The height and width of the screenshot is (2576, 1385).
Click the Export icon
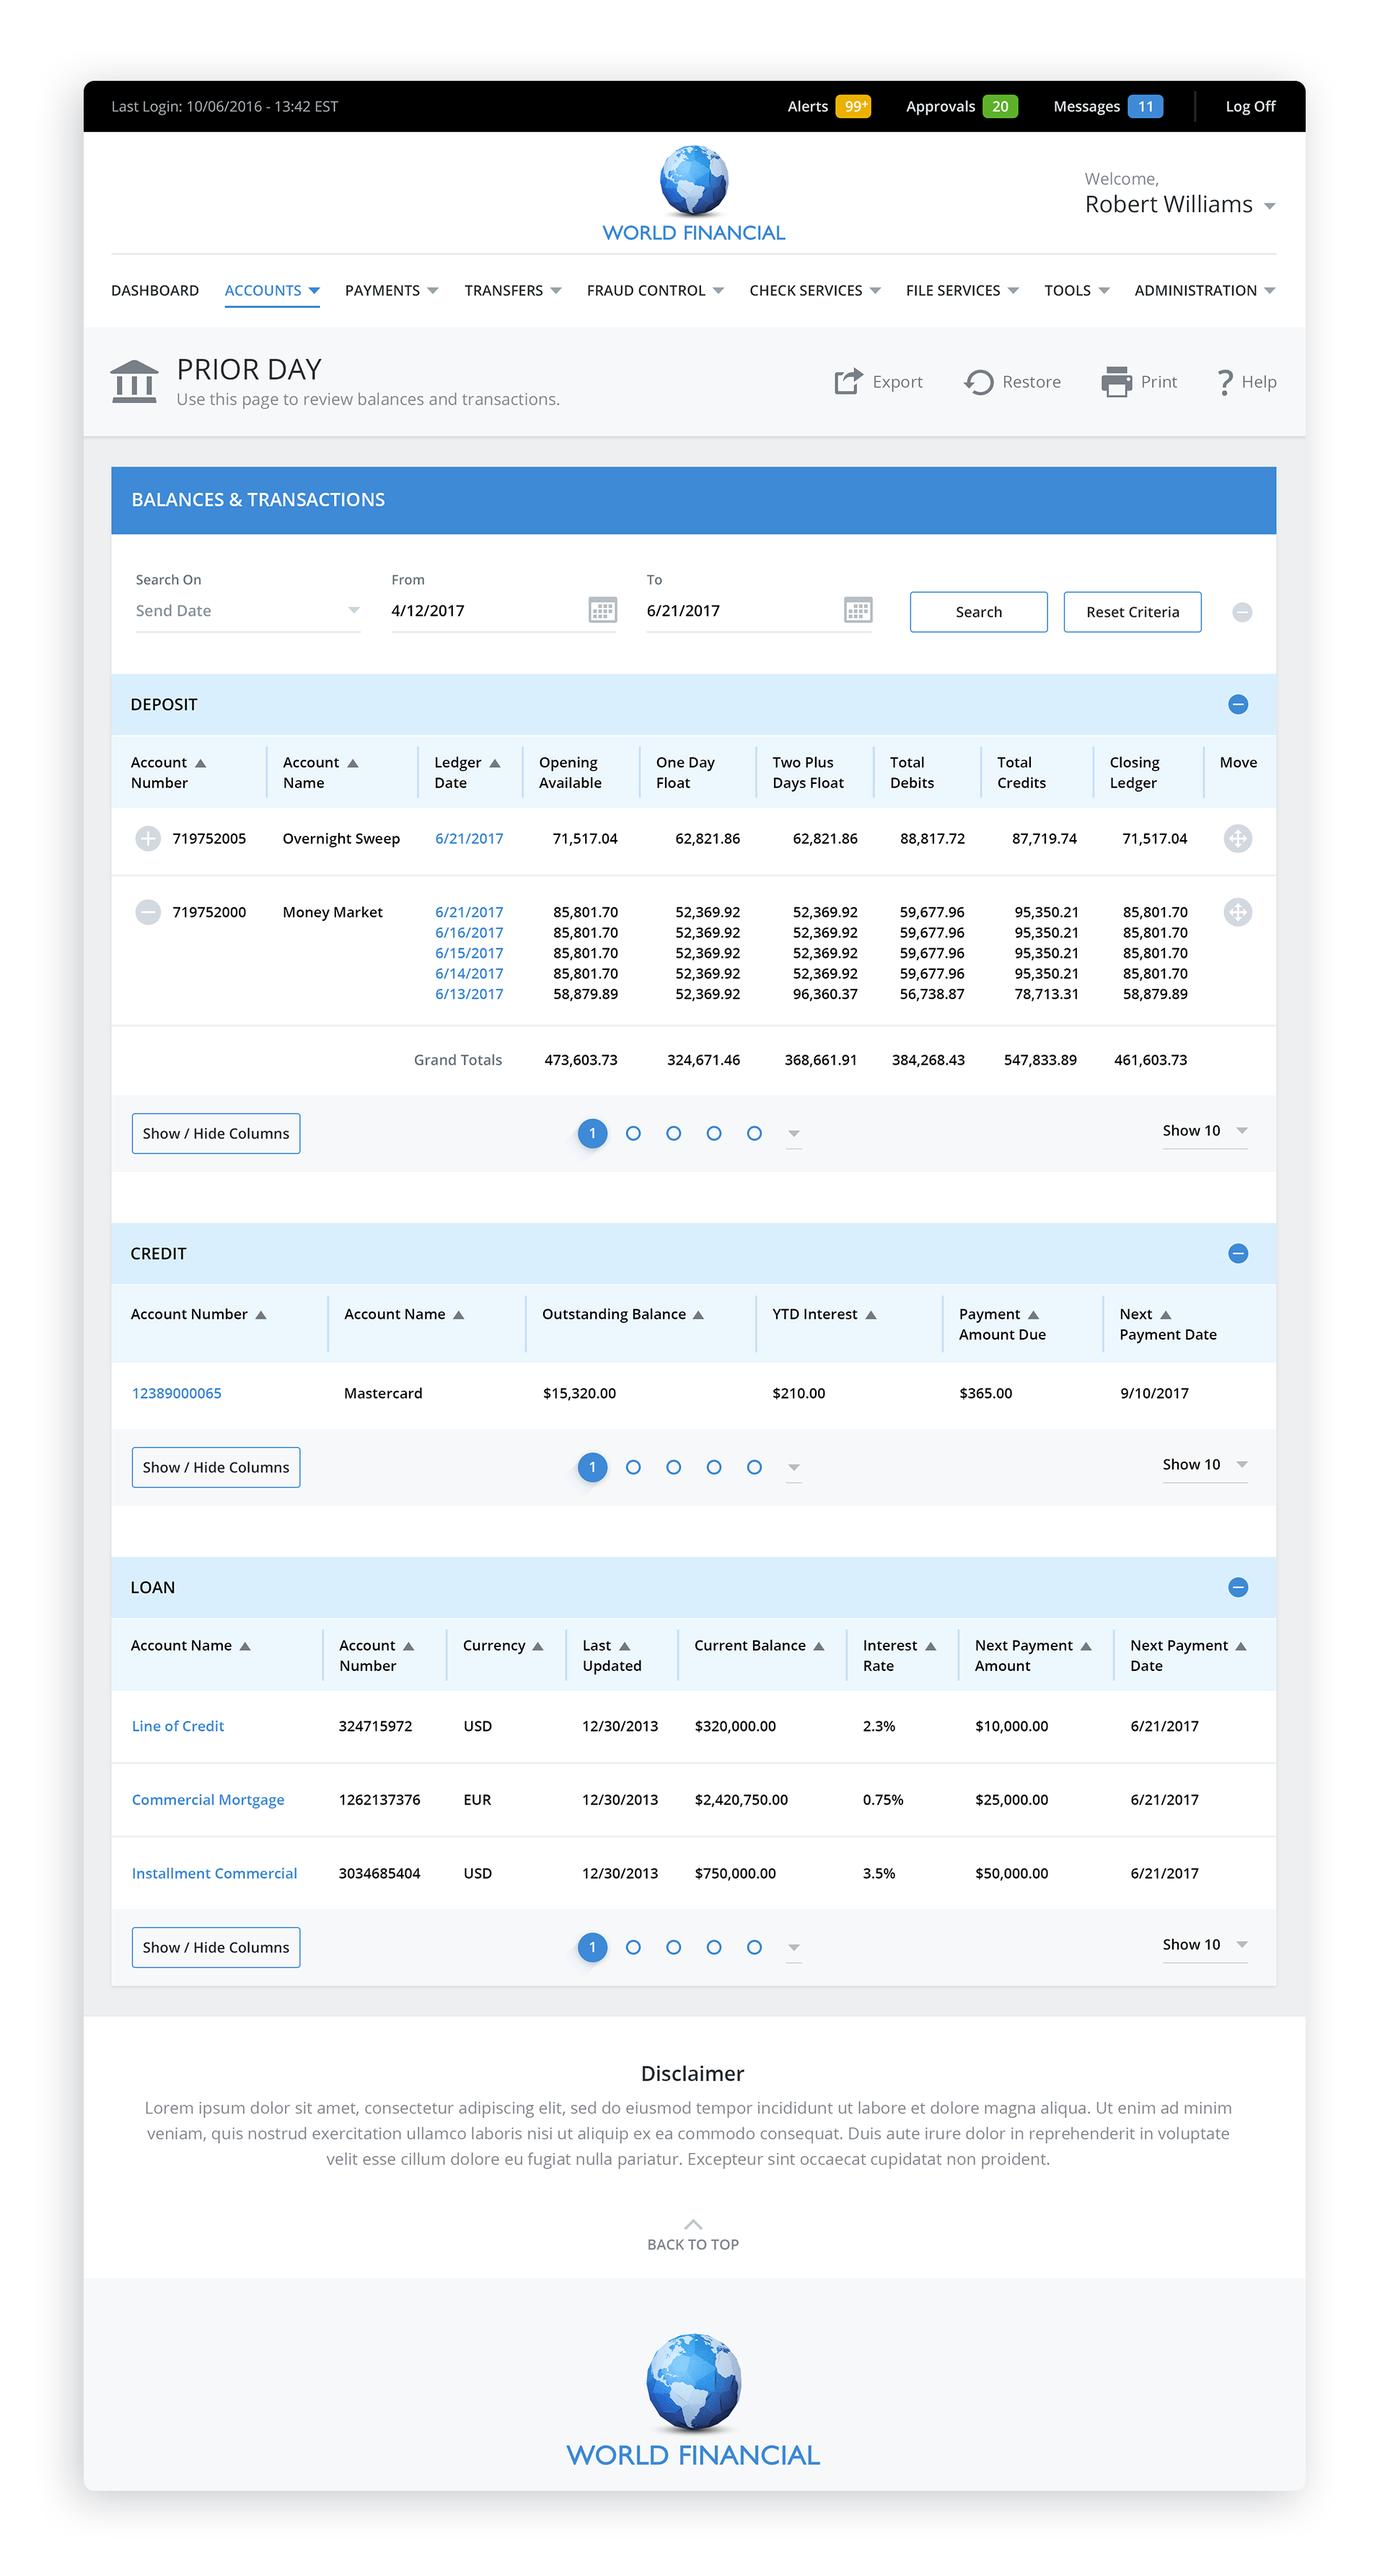848,381
